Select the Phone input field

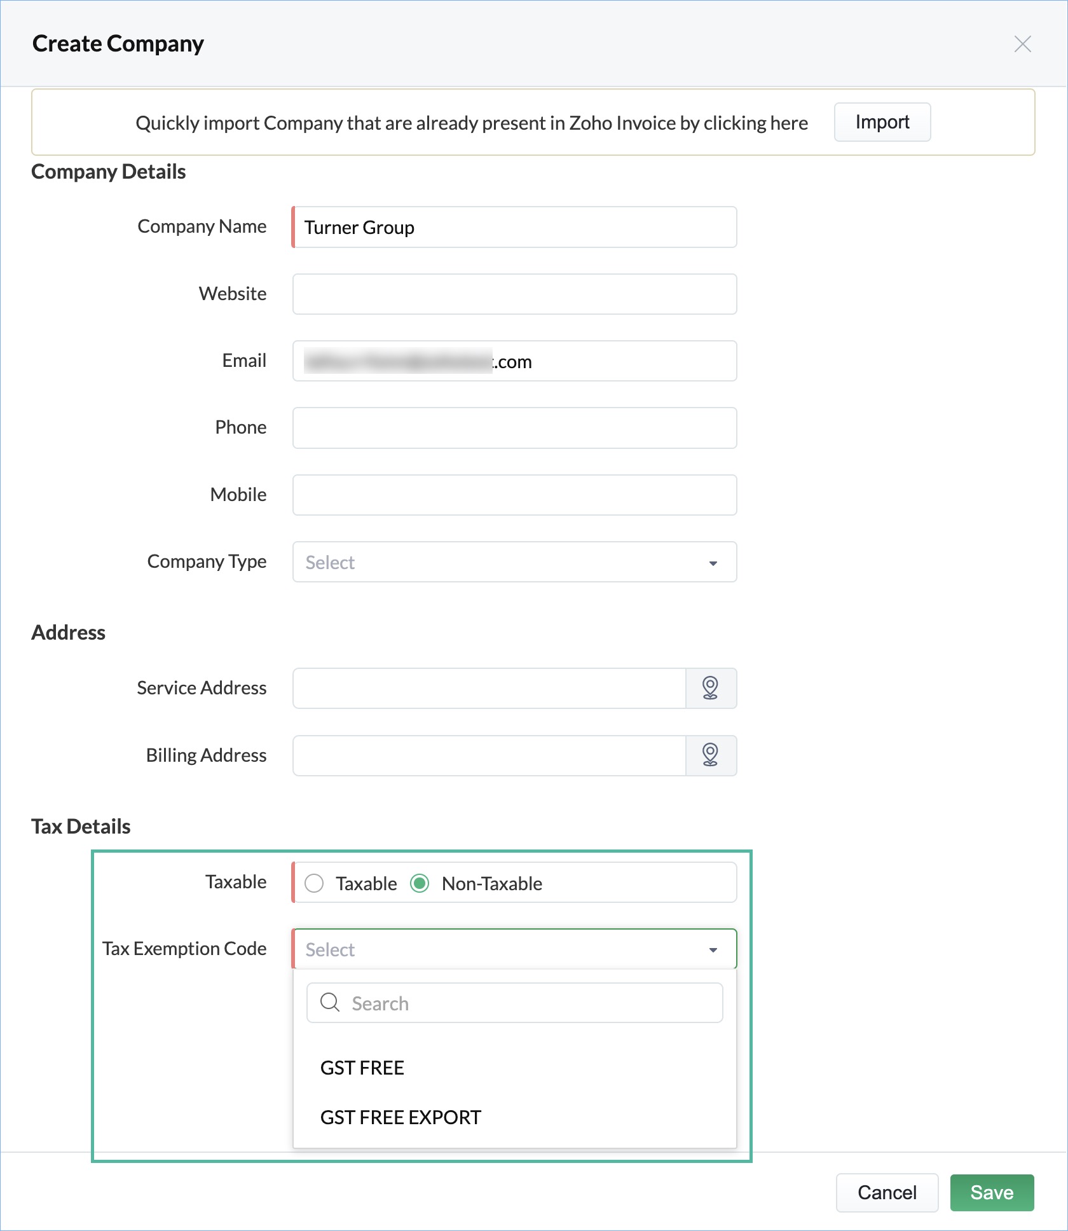click(515, 428)
